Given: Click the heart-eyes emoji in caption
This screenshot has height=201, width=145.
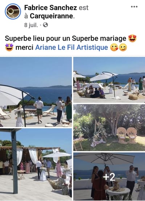Looking at the screenshot, I should point(132,38).
